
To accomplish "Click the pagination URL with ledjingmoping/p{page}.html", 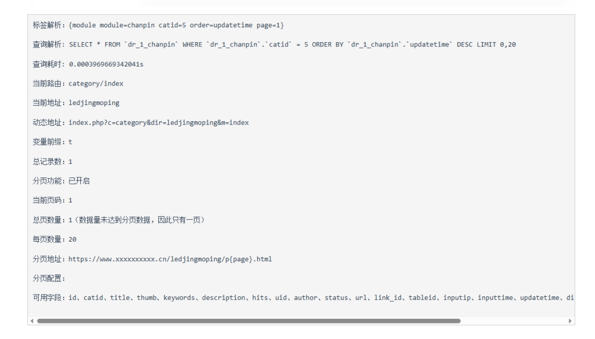I will tap(170, 259).
